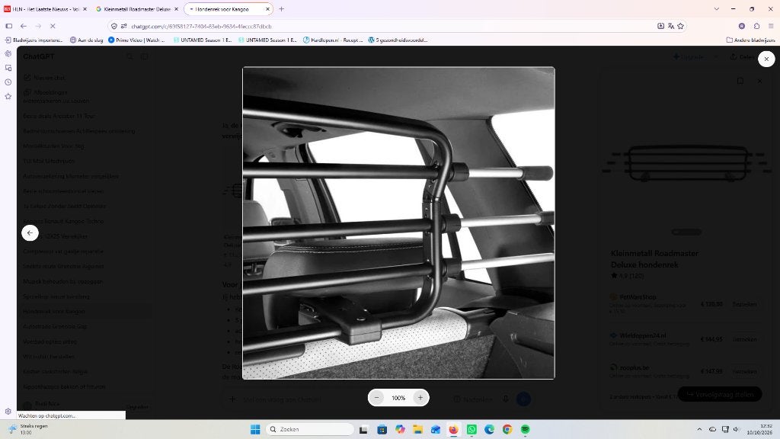The height and width of the screenshot is (439, 780).
Task: Go back one page in browser
Action: click(x=24, y=26)
